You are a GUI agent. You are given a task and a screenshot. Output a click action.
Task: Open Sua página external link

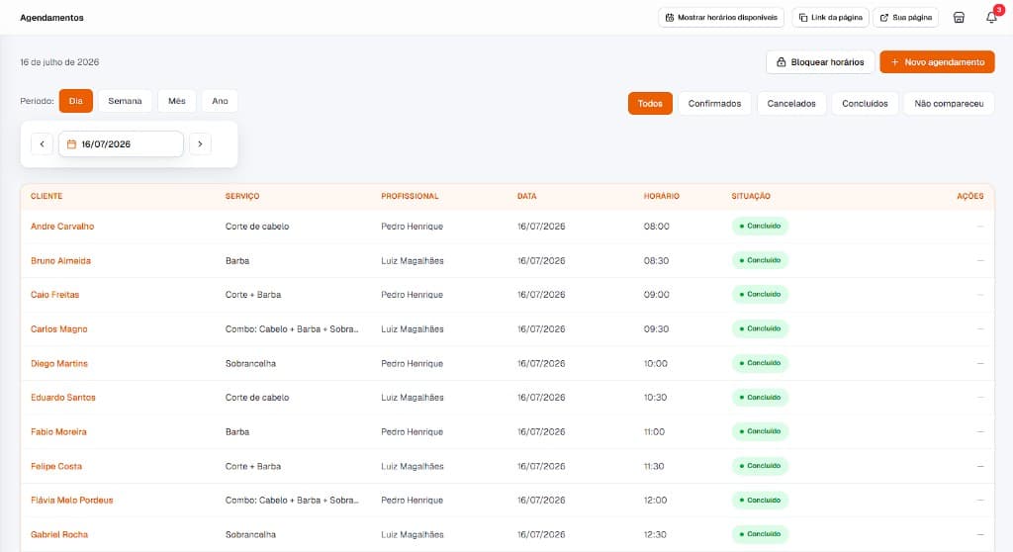tap(906, 18)
